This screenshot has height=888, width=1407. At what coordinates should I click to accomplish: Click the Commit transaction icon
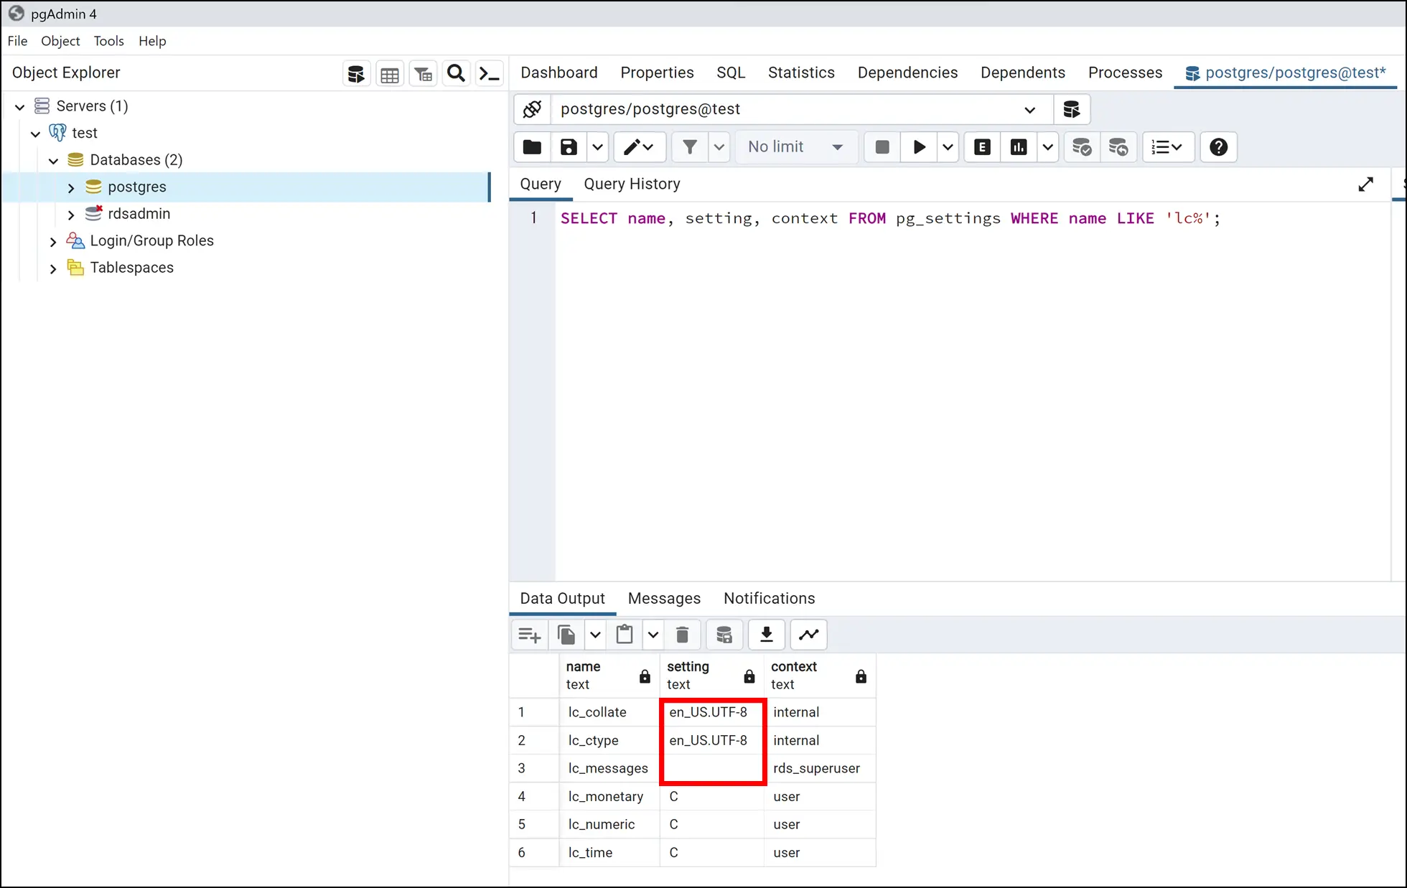coord(1082,147)
